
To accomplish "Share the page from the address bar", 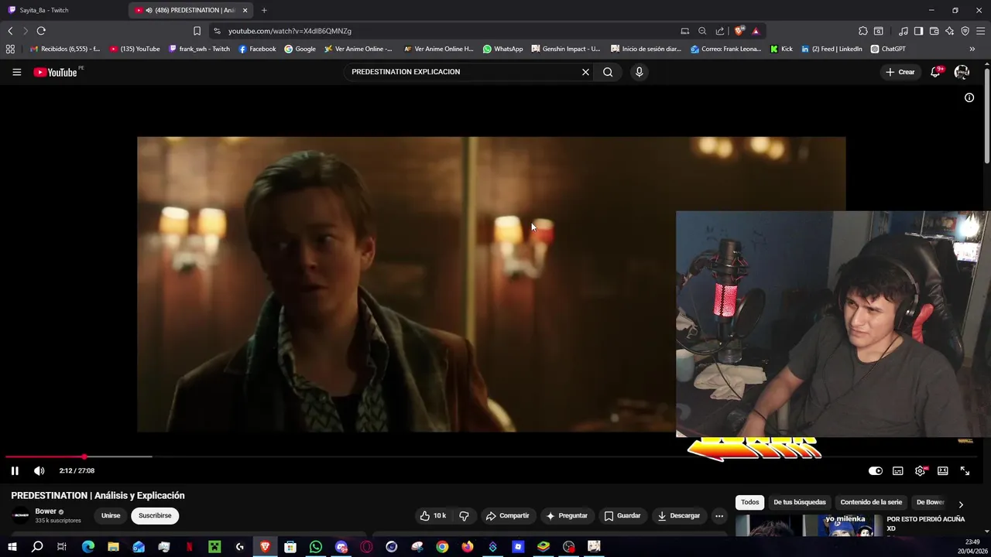I will coord(720,31).
